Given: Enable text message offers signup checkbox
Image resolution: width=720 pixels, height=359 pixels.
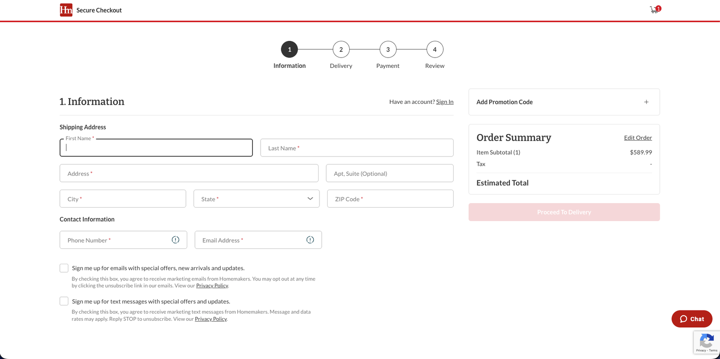Looking at the screenshot, I should (x=64, y=301).
